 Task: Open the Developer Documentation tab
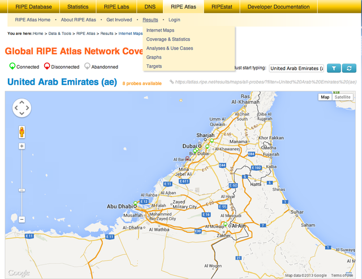(x=279, y=7)
